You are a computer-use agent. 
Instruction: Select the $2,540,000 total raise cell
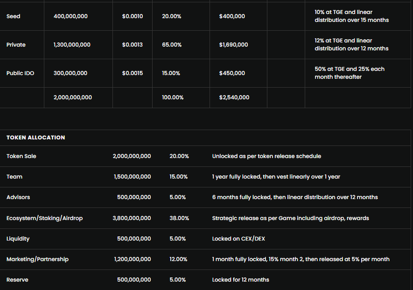point(234,97)
